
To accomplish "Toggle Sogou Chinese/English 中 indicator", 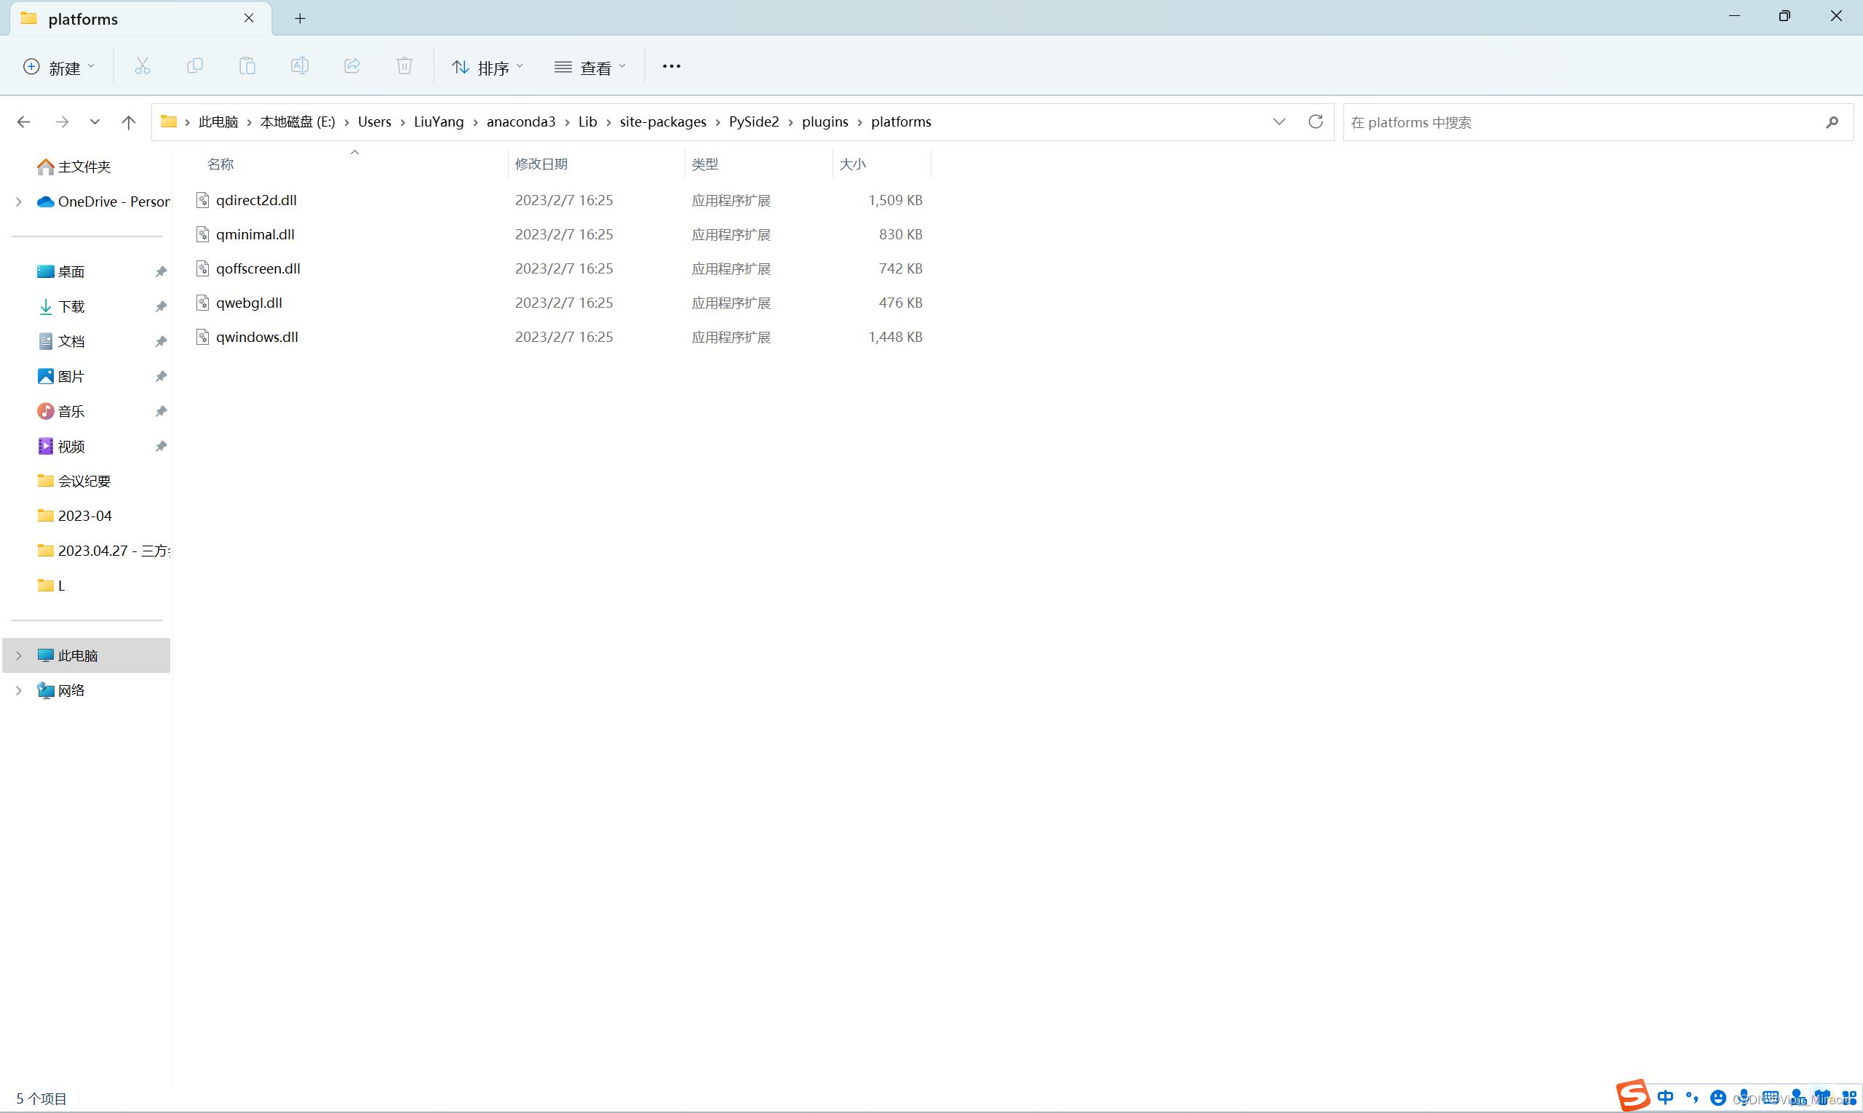I will (1666, 1097).
